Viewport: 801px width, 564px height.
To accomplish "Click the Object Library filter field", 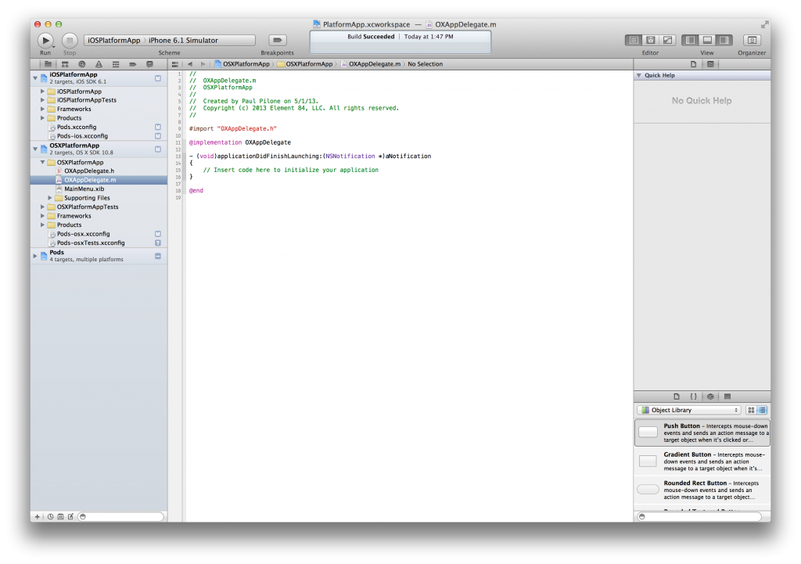I will [699, 516].
